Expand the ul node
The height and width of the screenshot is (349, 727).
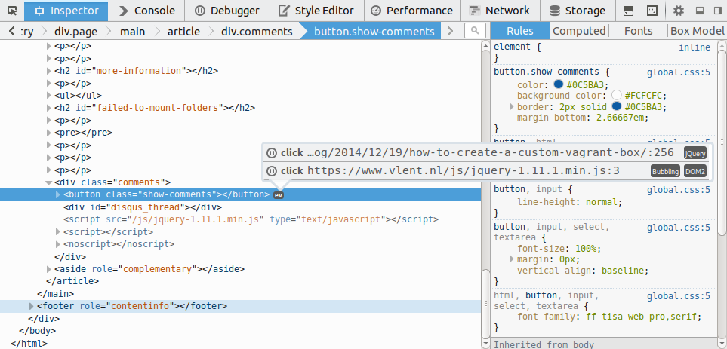tap(49, 96)
